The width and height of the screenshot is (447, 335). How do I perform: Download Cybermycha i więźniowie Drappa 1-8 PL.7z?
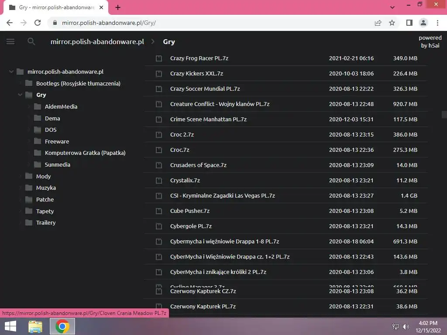tap(225, 242)
